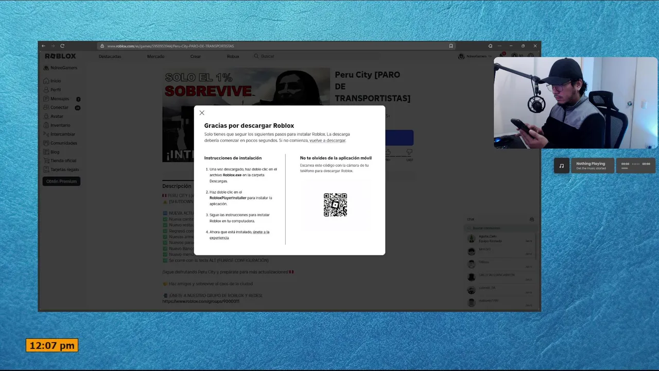This screenshot has height=371, width=659.
Task: Click the 'SOLO EL 1% SOBREVIVE' game thumbnail
Action: (246, 114)
